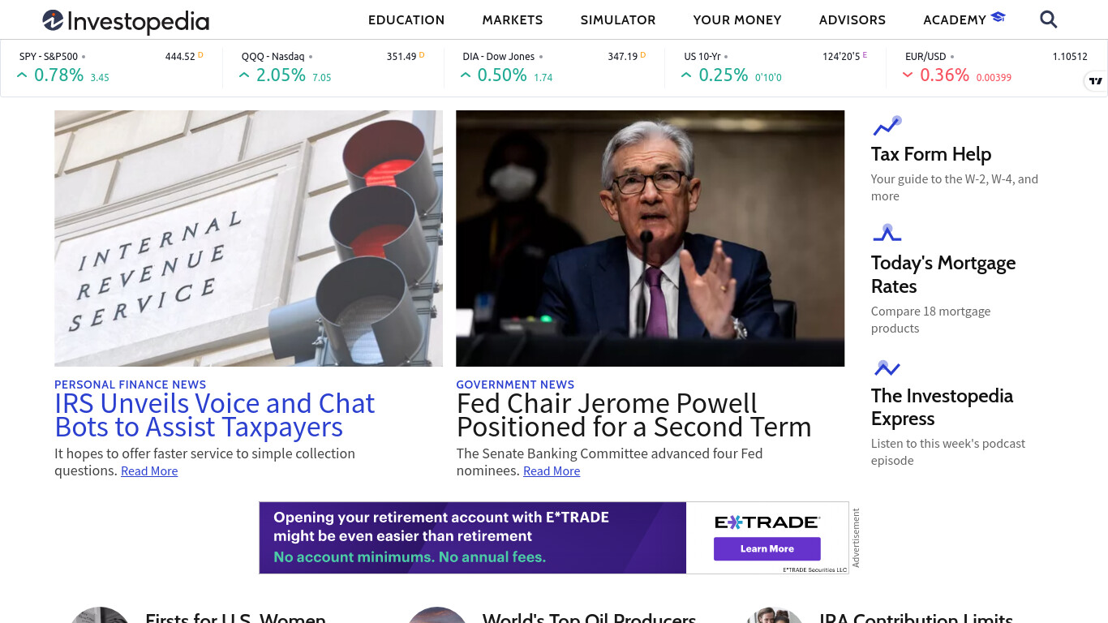This screenshot has height=623, width=1108.
Task: Click the SPY price 444.52
Action: coord(180,57)
